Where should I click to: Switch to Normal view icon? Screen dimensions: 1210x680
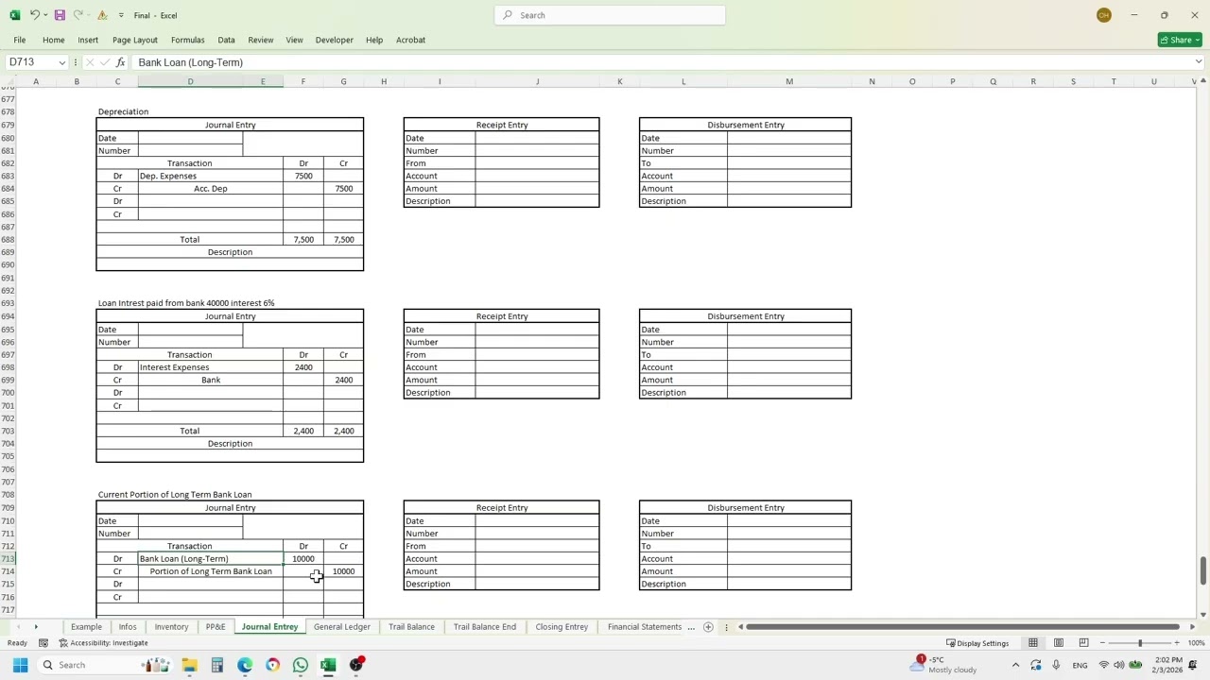(1033, 643)
